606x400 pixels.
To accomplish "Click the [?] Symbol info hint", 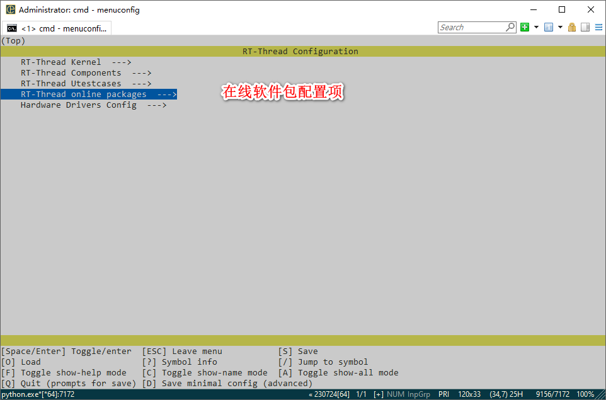I will pos(180,362).
